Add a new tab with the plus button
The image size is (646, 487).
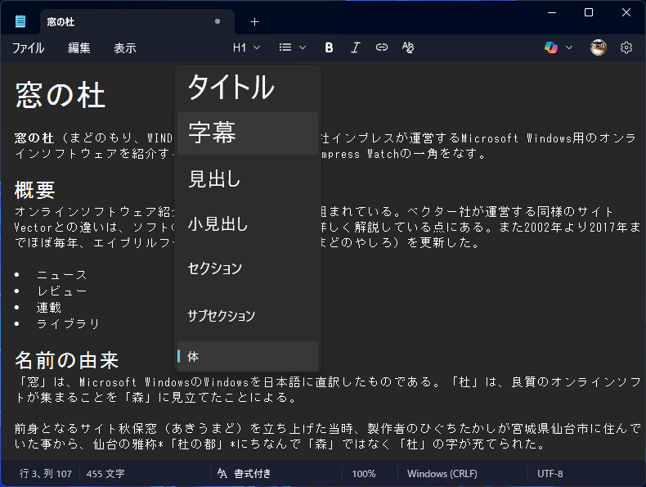pyautogui.click(x=254, y=22)
